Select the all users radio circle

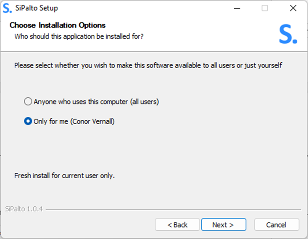[28, 101]
